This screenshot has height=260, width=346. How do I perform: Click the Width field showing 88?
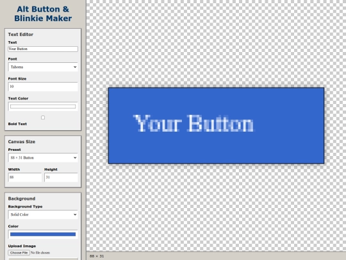25,177
